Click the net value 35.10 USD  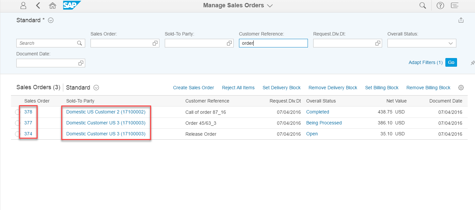tap(392, 134)
